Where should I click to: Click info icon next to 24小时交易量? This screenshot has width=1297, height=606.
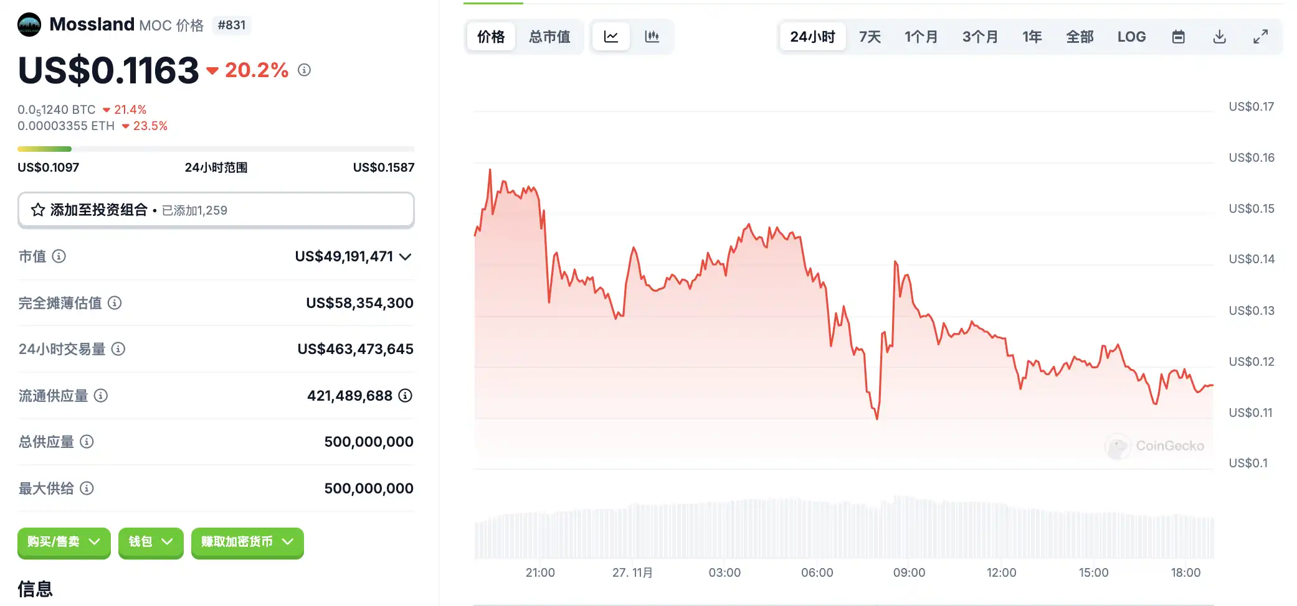118,349
